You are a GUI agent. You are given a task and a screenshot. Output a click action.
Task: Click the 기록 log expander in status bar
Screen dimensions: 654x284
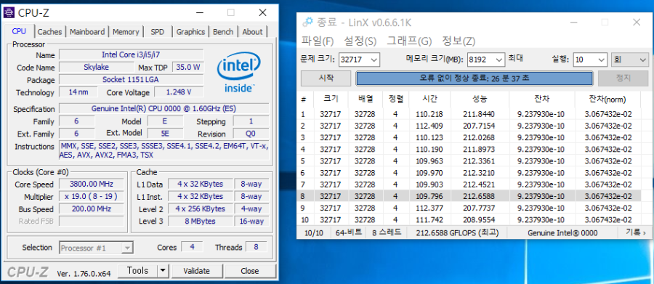coord(636,232)
